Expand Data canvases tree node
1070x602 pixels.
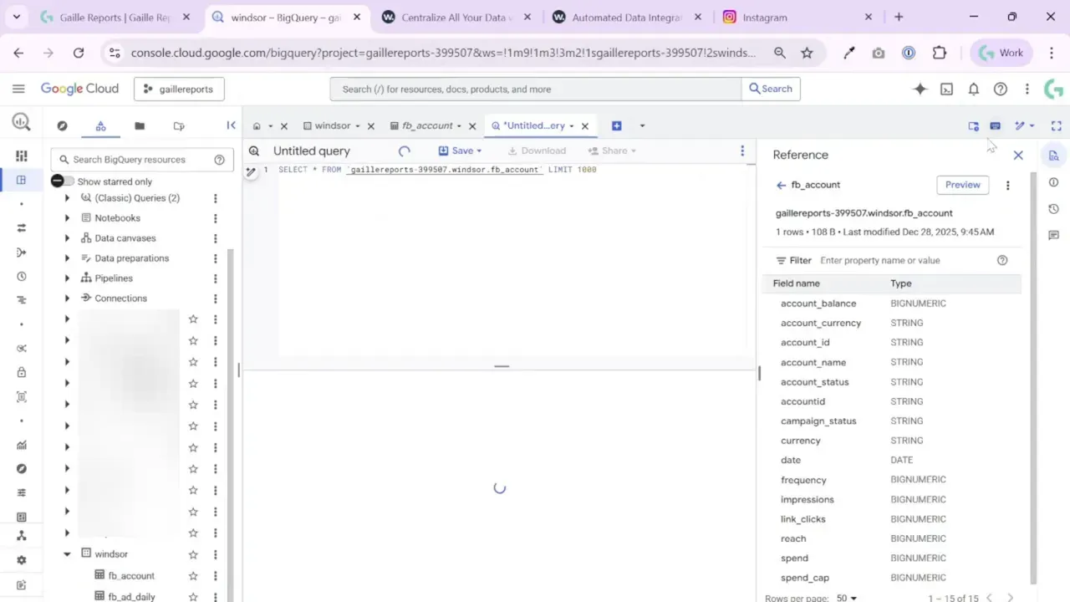point(67,238)
